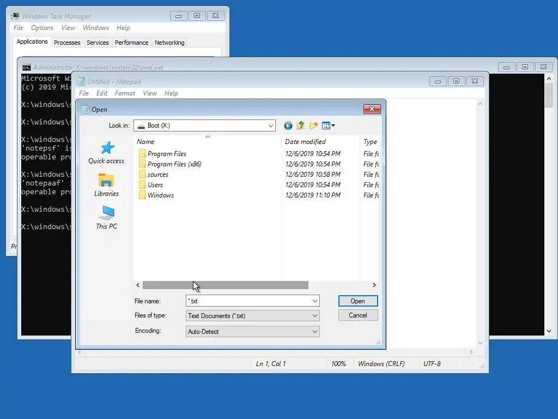
Task: Click the Open dialog resize grip
Action: pyautogui.click(x=378, y=343)
